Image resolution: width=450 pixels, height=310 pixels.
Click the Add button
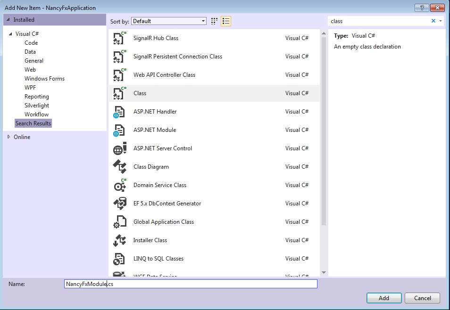[x=384, y=298]
